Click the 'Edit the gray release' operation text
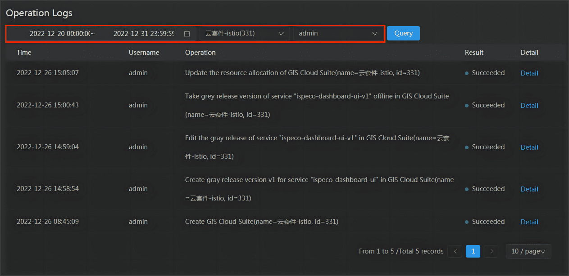Image resolution: width=569 pixels, height=276 pixels. pos(317,147)
